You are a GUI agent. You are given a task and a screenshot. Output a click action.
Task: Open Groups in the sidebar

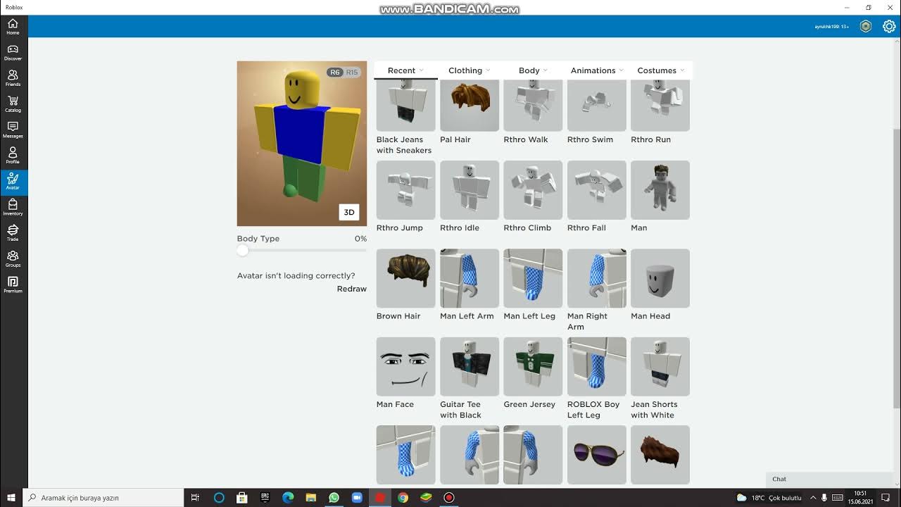[x=13, y=259]
